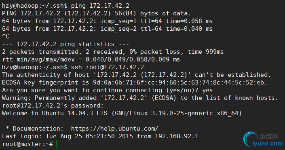Click the iyunv.com watermark logo

pos(263,139)
